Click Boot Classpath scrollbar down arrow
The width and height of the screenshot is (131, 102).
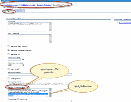(x=50, y=42)
